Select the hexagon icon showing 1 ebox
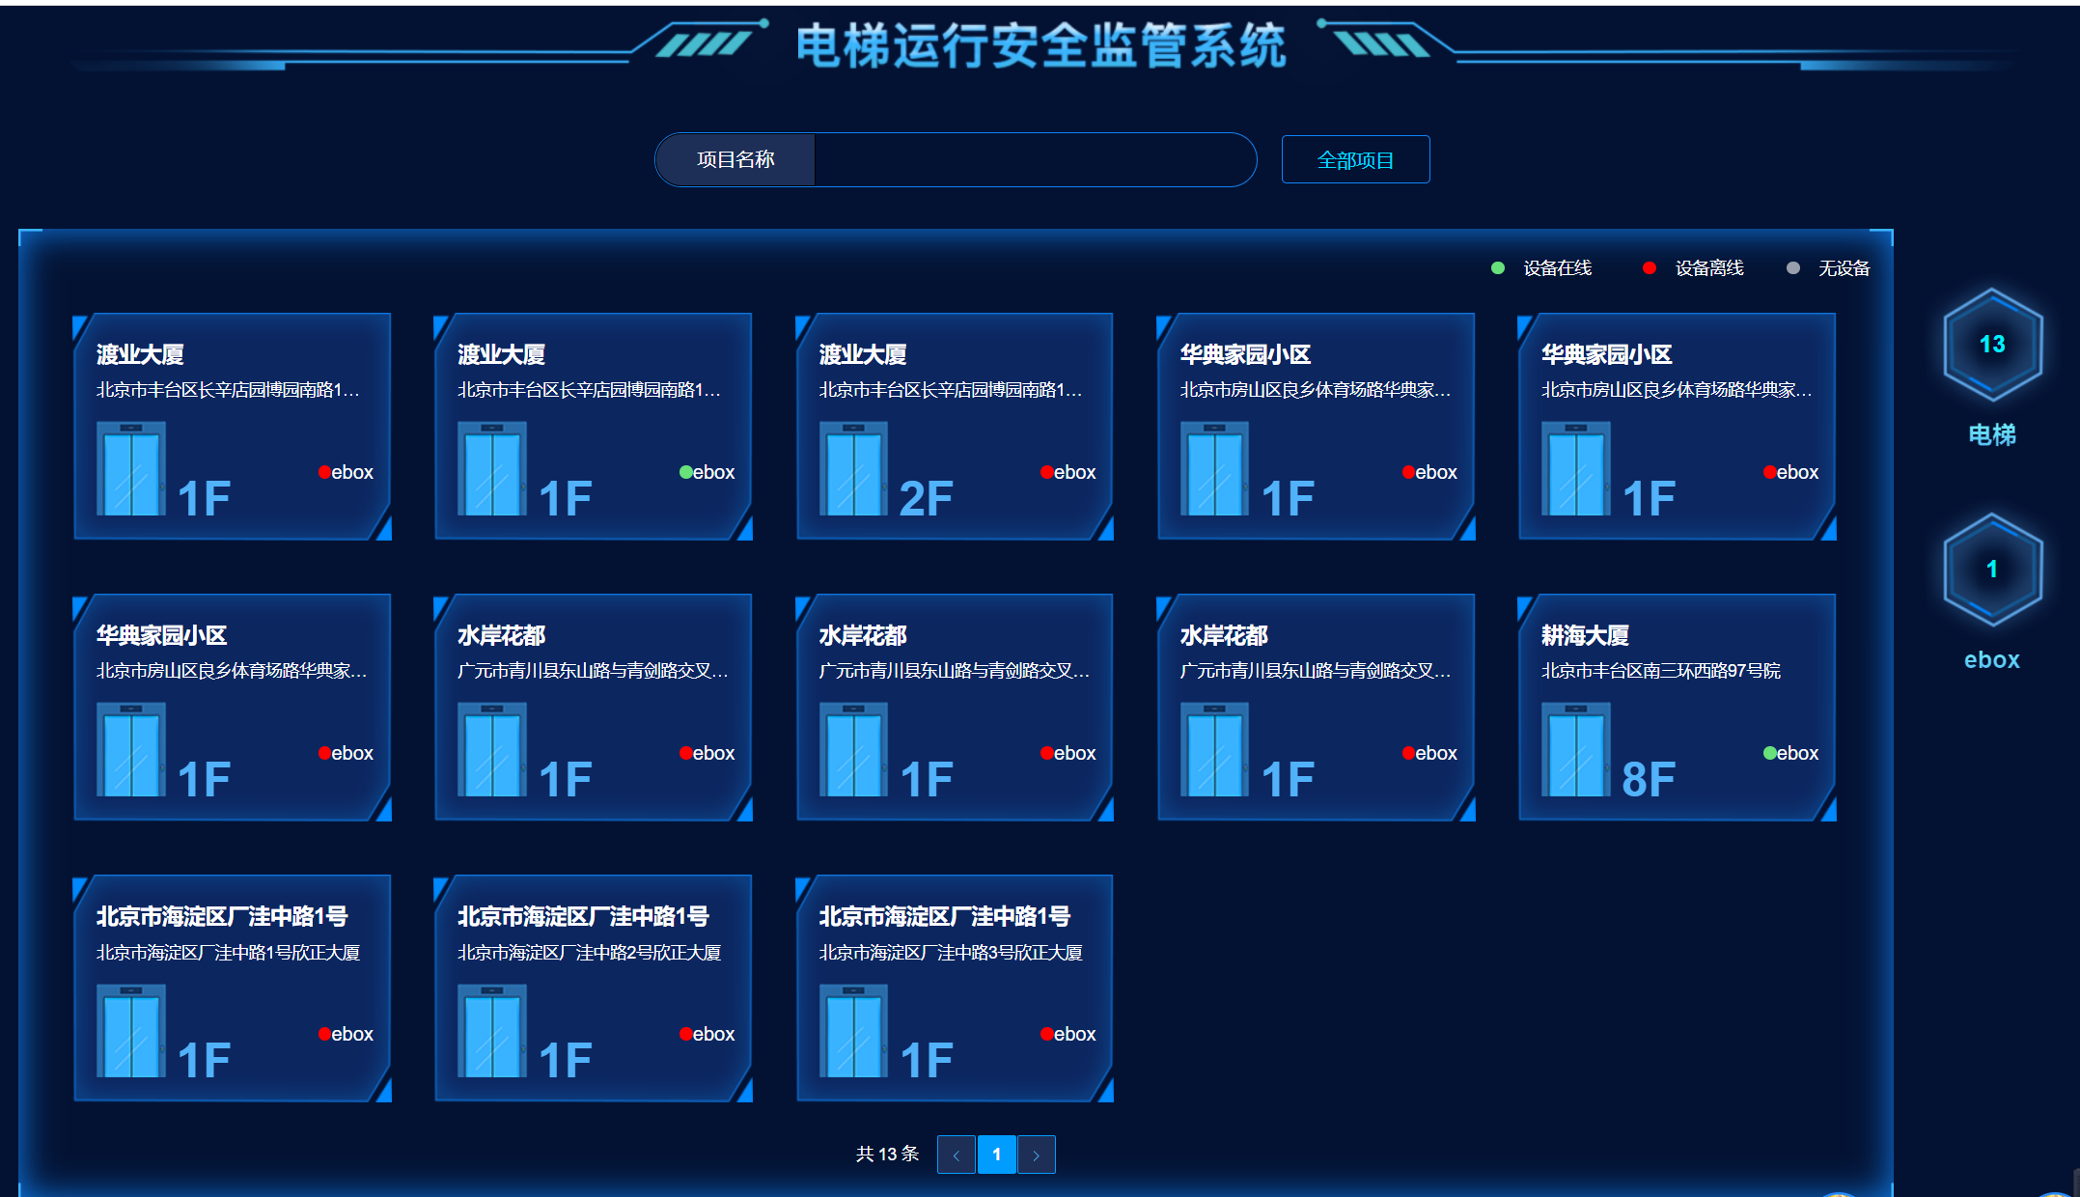Image resolution: width=2080 pixels, height=1197 pixels. click(x=1992, y=570)
